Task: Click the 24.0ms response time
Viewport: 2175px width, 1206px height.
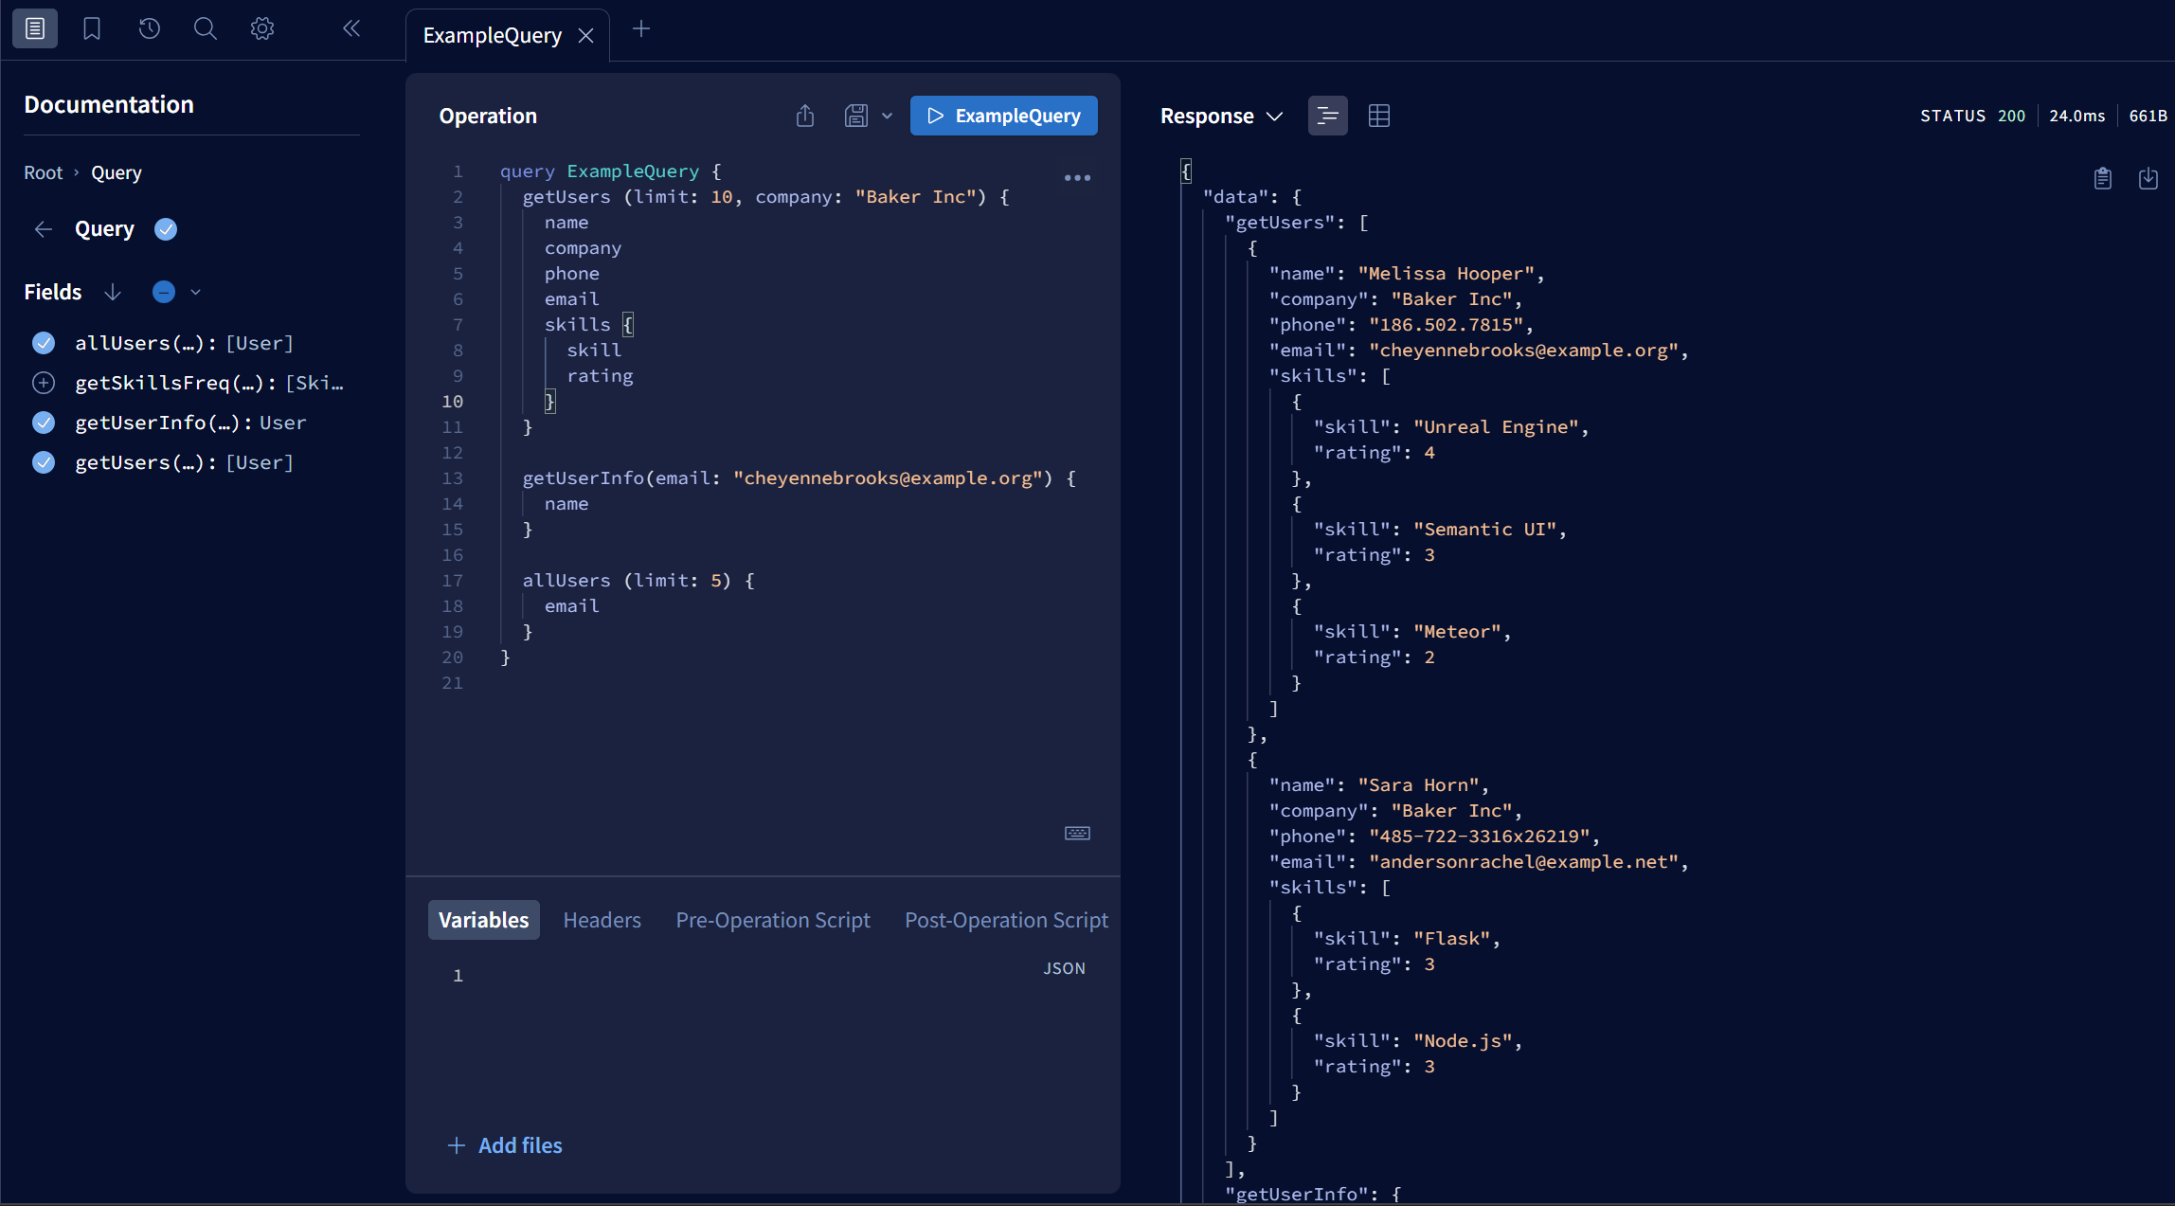Action: [x=2076, y=116]
